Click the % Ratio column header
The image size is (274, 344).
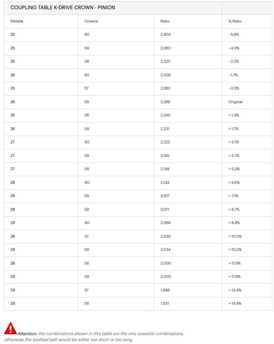tap(235, 21)
